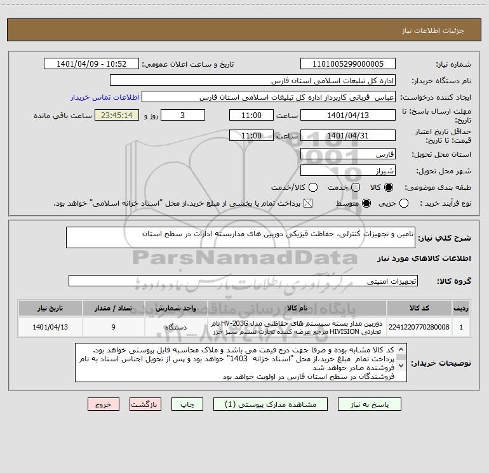489x473 pixels.
Task: Click the خروج exit button
Action: tap(104, 404)
